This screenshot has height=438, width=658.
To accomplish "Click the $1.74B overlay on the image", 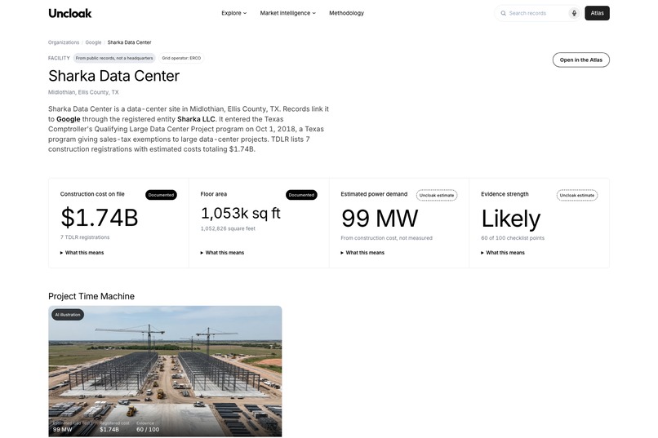I will (109, 430).
